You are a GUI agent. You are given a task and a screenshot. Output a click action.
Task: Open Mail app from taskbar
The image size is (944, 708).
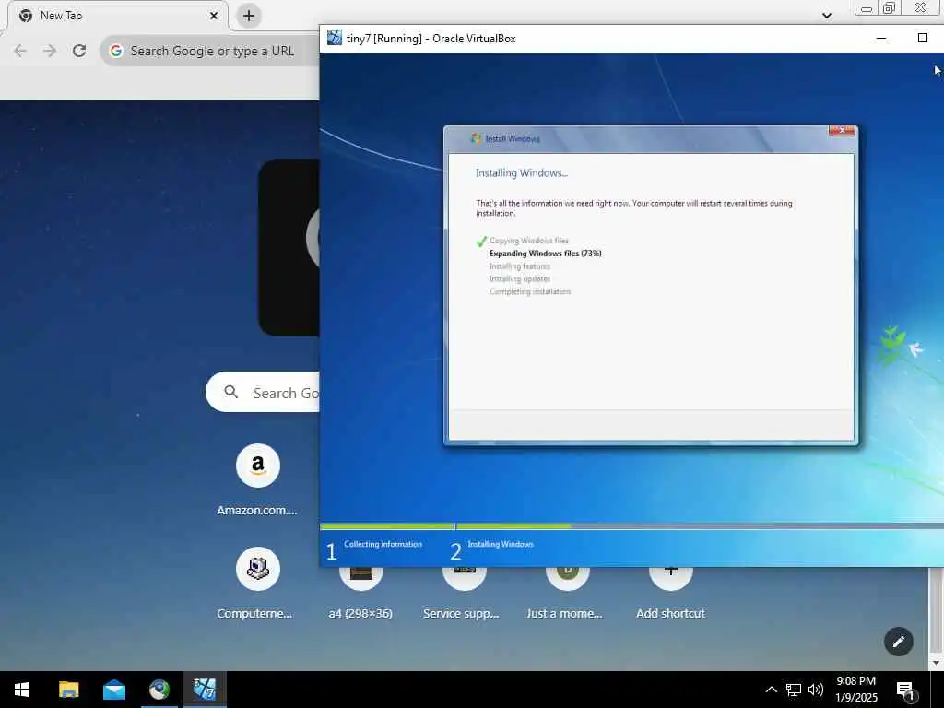pyautogui.click(x=113, y=690)
